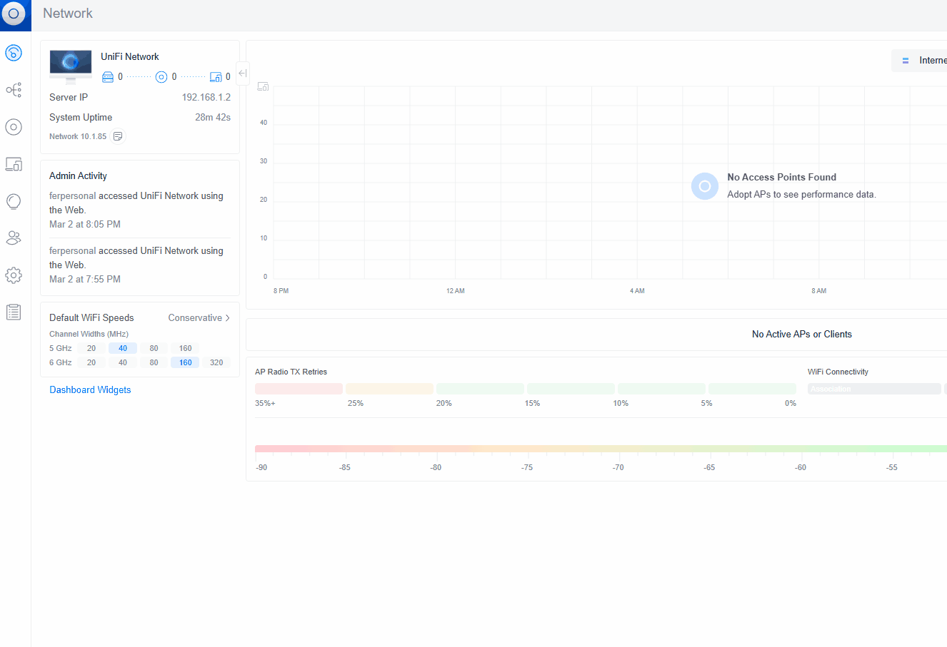Open UniFi Devices from the sidebar
Screen dimensions: 947x647
(x=14, y=127)
